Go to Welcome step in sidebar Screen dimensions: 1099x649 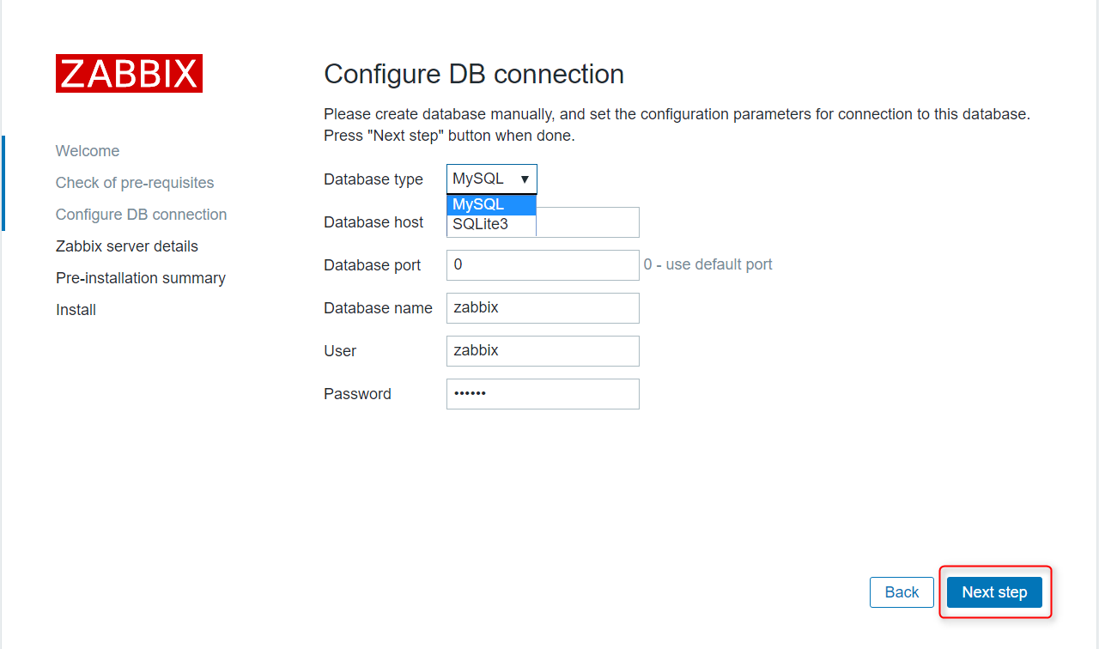pyautogui.click(x=88, y=151)
